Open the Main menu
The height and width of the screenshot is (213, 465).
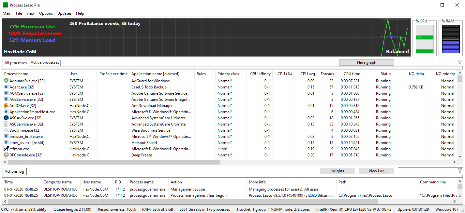pyautogui.click(x=7, y=13)
